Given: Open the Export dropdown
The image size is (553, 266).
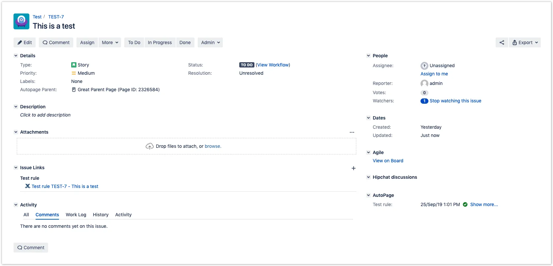Looking at the screenshot, I should 525,42.
